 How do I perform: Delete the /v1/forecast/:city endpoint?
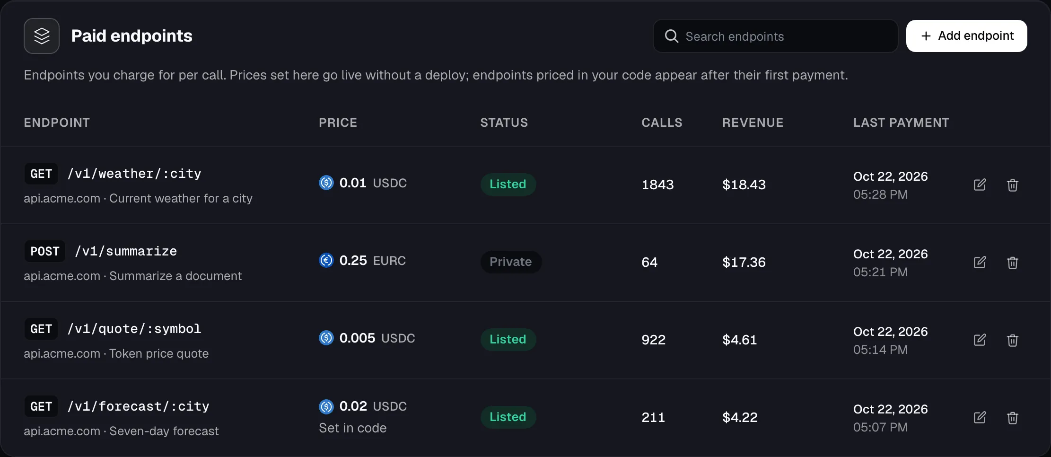tap(1012, 417)
